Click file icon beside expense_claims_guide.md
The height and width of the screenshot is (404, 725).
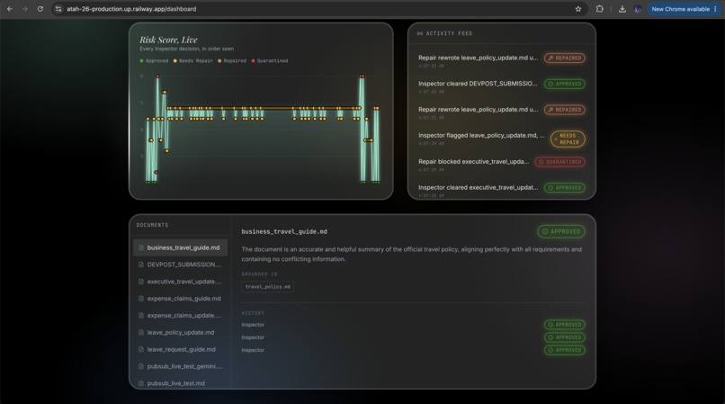click(141, 299)
